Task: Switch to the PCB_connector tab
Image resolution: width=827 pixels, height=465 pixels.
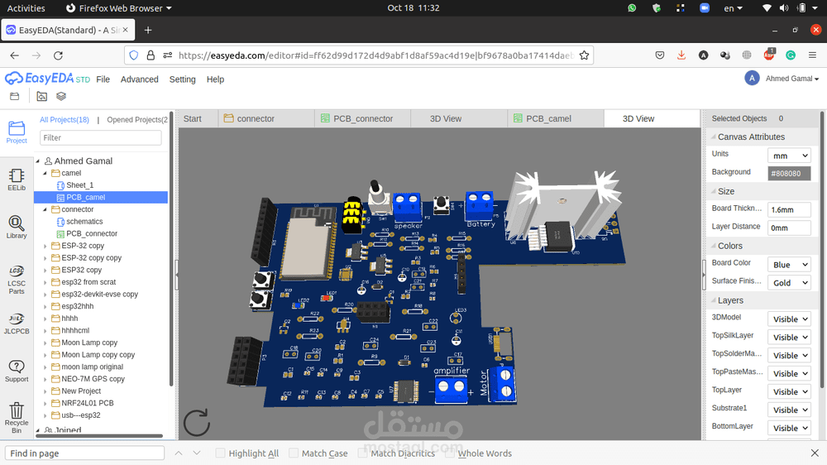Action: (362, 119)
